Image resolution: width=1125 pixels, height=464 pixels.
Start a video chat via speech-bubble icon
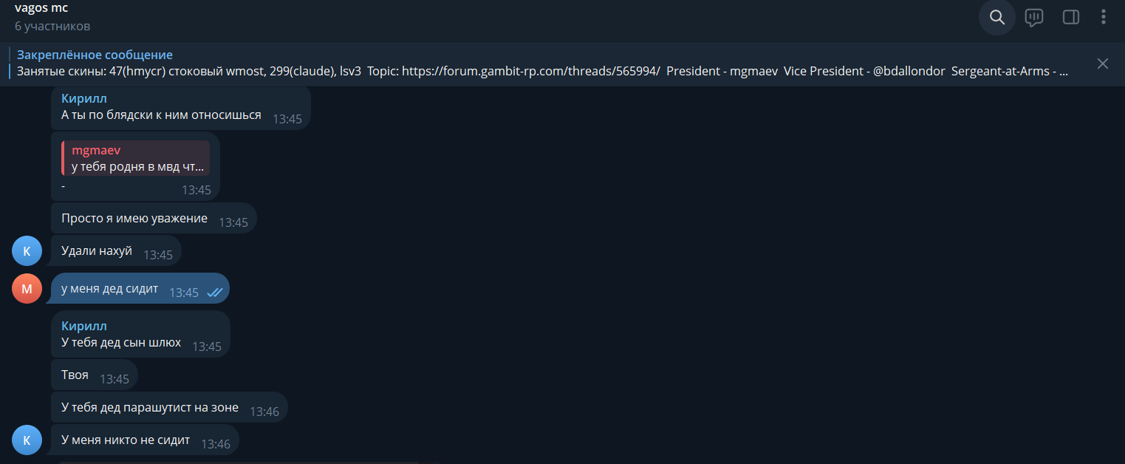point(1033,18)
